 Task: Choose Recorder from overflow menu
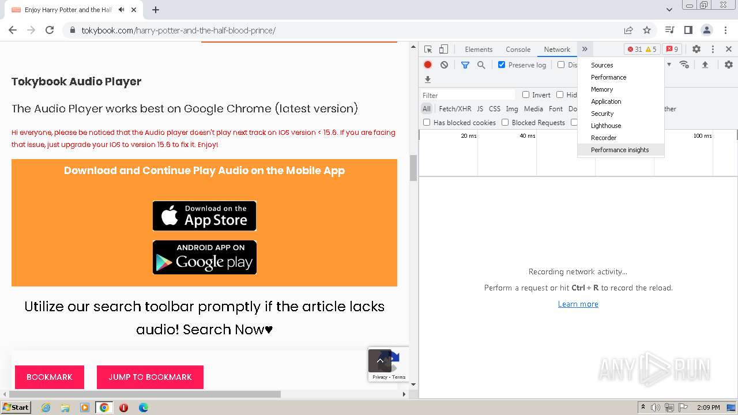click(621, 138)
